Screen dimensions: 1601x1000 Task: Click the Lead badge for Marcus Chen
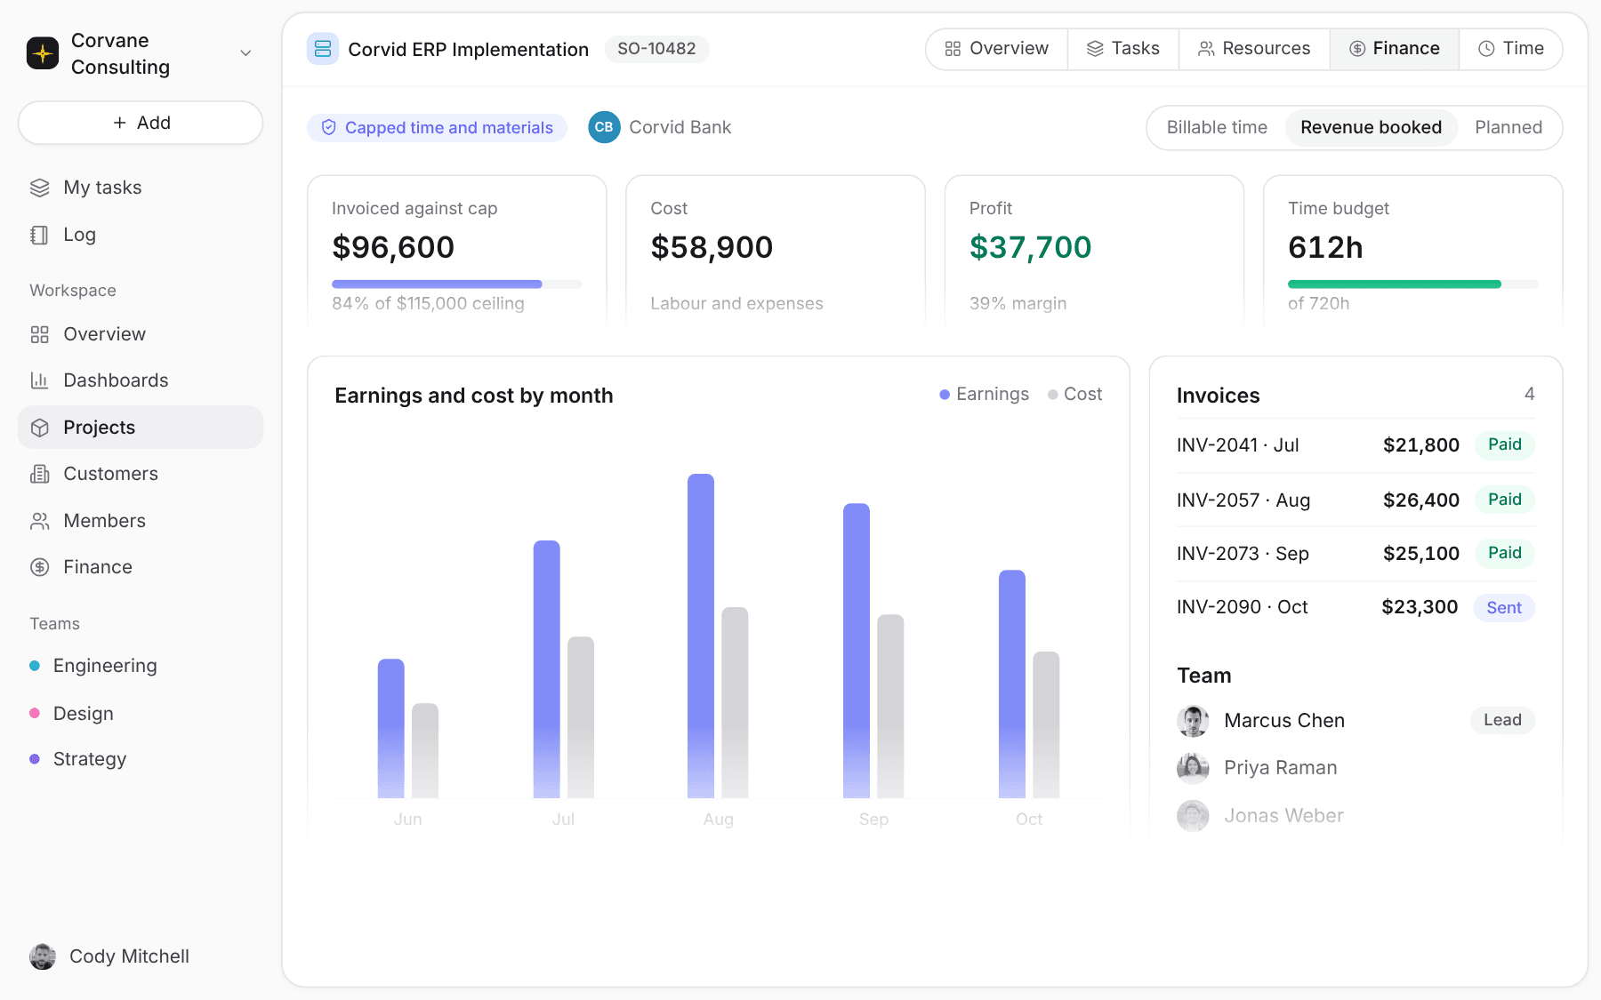tap(1502, 720)
